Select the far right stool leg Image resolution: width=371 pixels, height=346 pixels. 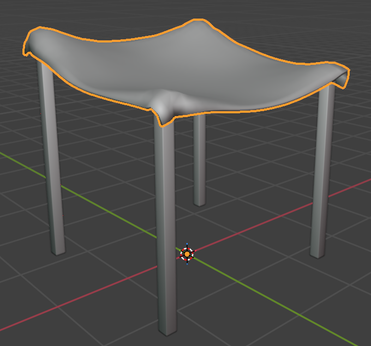(x=322, y=169)
